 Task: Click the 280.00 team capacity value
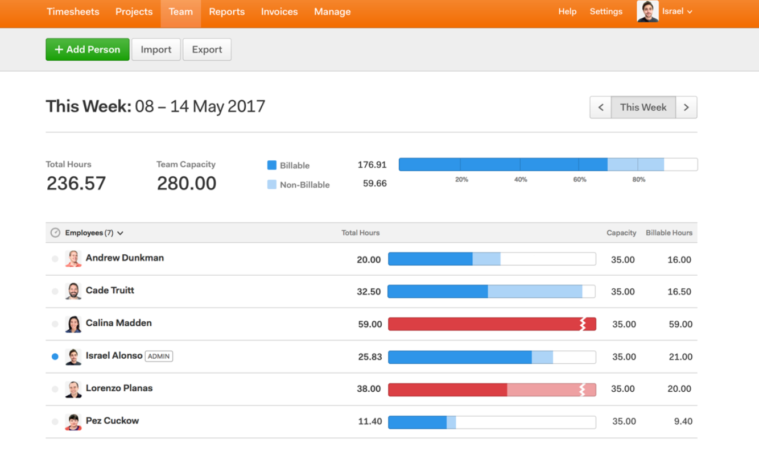click(187, 183)
